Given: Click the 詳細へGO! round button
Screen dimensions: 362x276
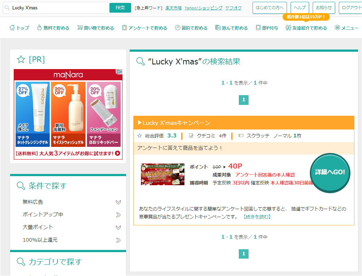Looking at the screenshot, I should (330, 173).
